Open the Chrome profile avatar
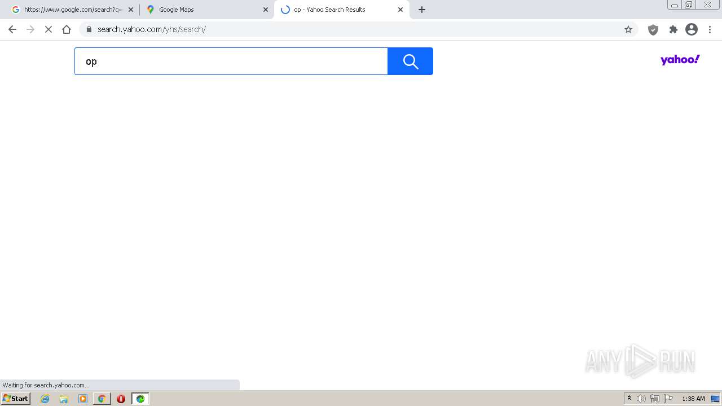The width and height of the screenshot is (722, 406). (x=692, y=29)
